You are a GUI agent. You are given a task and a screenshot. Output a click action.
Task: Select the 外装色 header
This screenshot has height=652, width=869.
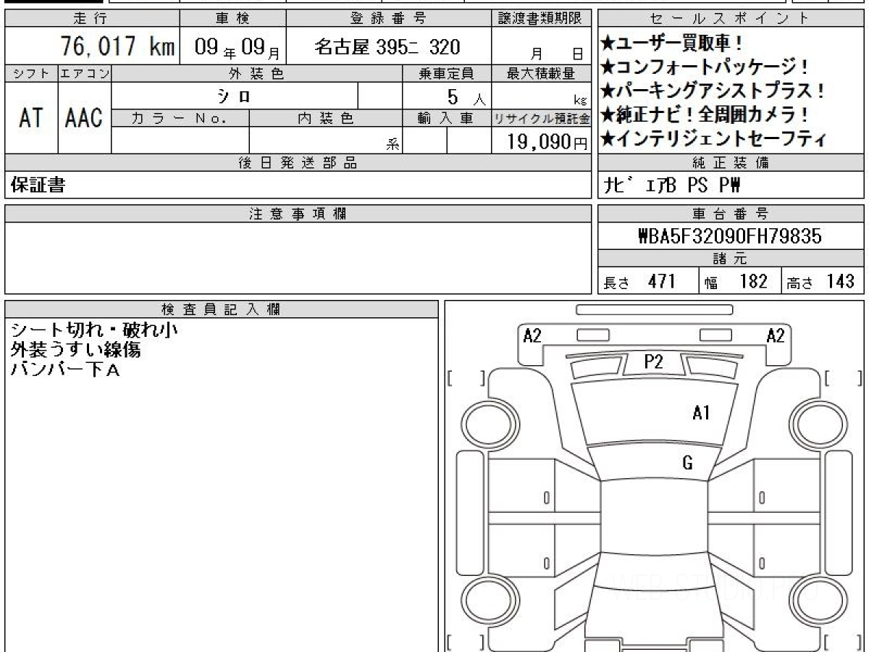(257, 74)
